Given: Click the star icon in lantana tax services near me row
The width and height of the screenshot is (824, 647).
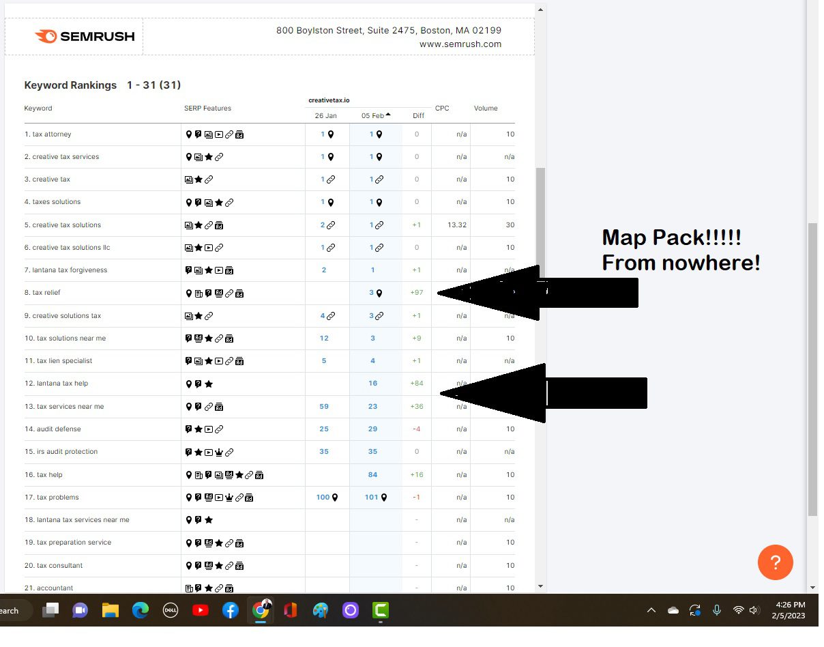Looking at the screenshot, I should [209, 520].
